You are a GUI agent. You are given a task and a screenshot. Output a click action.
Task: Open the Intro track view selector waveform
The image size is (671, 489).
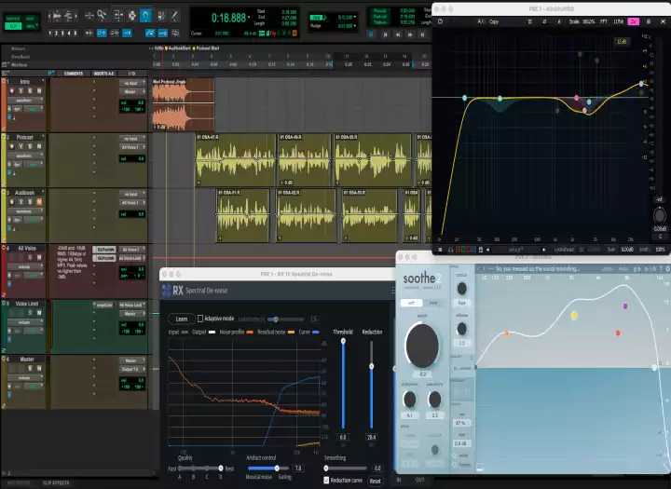coord(25,100)
